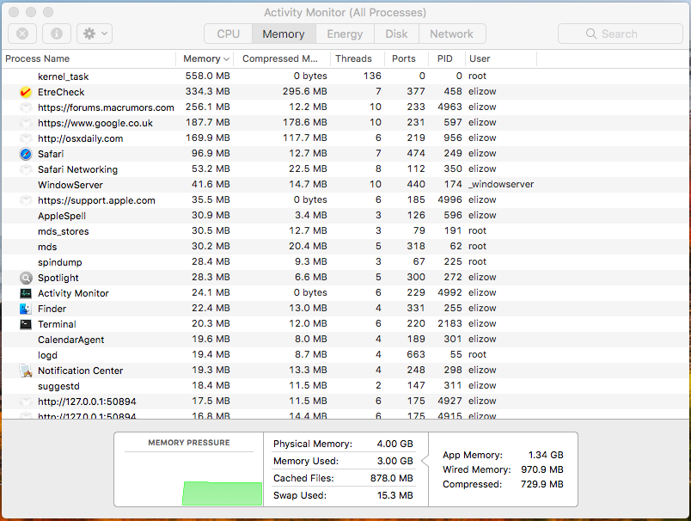Click Cached Files 878.0 MB value

pos(391,478)
